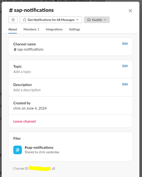Leave the sap-notifications channel
This screenshot has width=142, height=177.
coord(24,121)
